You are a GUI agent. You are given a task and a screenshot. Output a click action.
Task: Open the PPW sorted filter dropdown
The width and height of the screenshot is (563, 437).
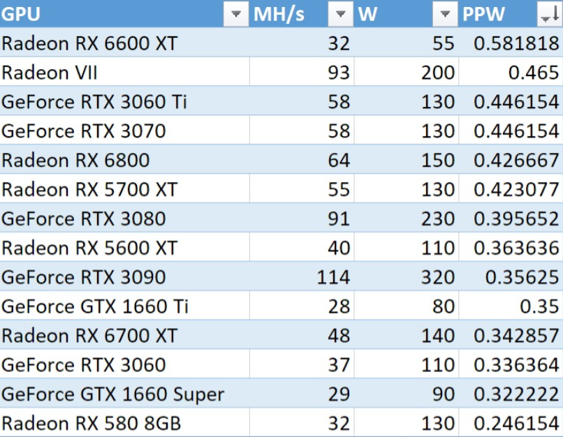tap(550, 14)
